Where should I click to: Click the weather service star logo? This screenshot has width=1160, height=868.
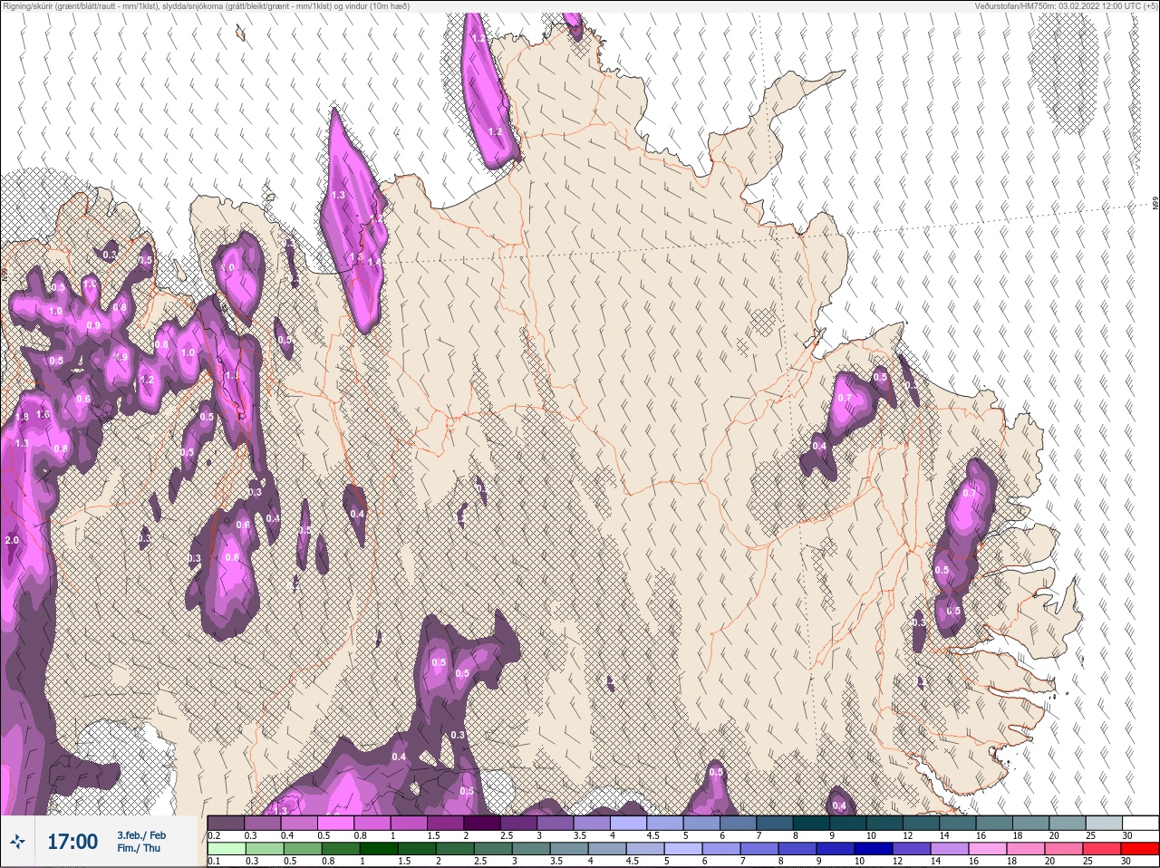pyautogui.click(x=18, y=842)
